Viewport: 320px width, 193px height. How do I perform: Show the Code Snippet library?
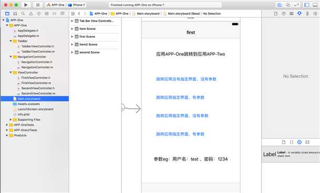point(292,142)
